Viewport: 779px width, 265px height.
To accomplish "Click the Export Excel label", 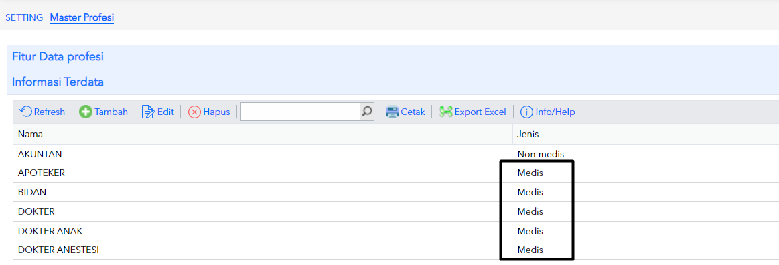I will tap(480, 112).
